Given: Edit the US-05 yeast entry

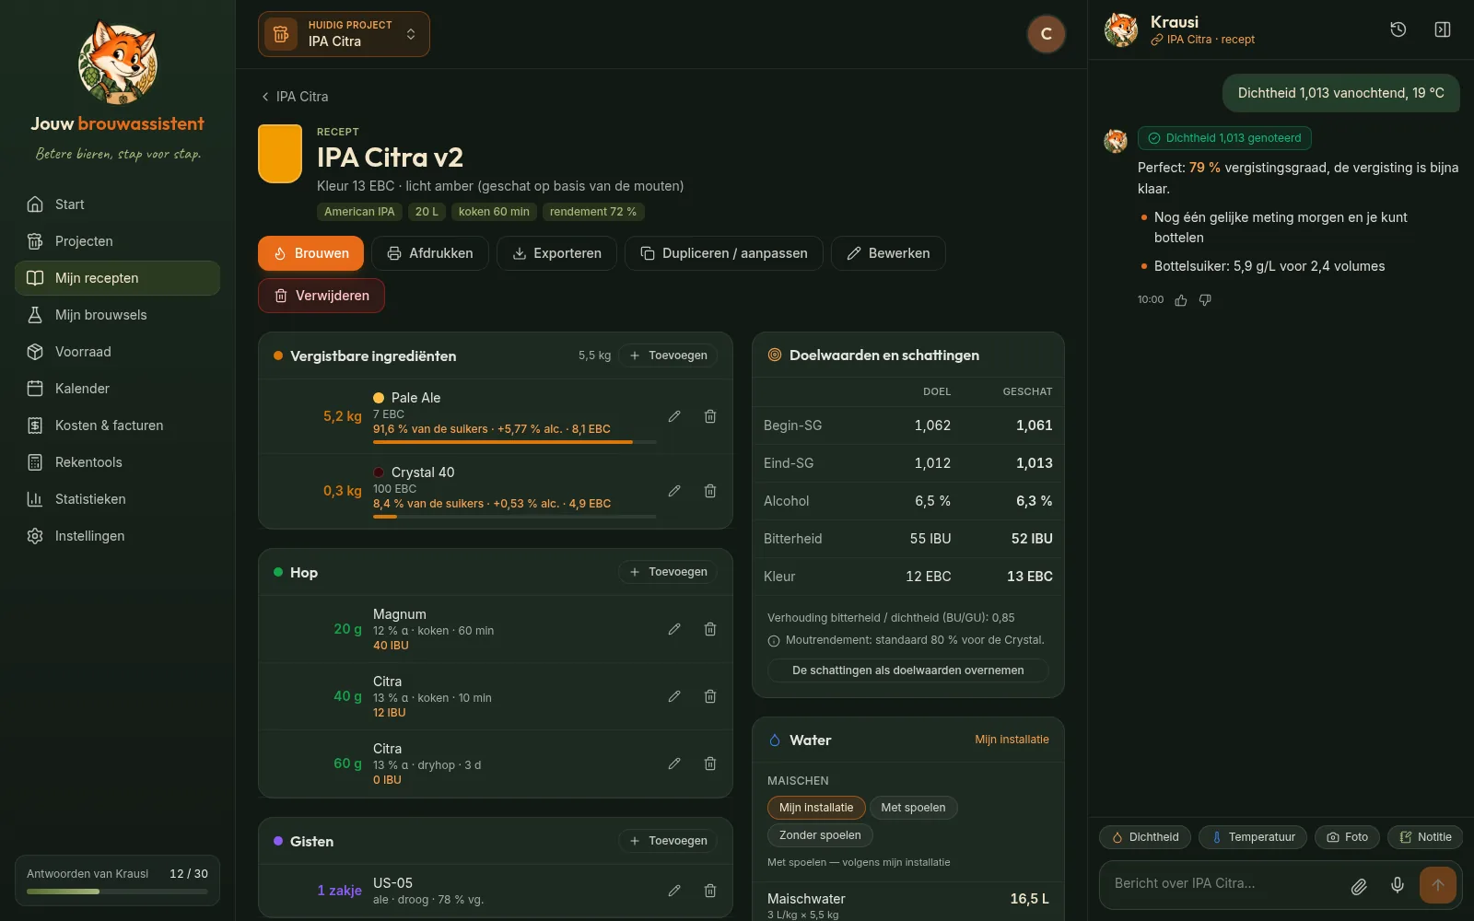Looking at the screenshot, I should [x=674, y=891].
